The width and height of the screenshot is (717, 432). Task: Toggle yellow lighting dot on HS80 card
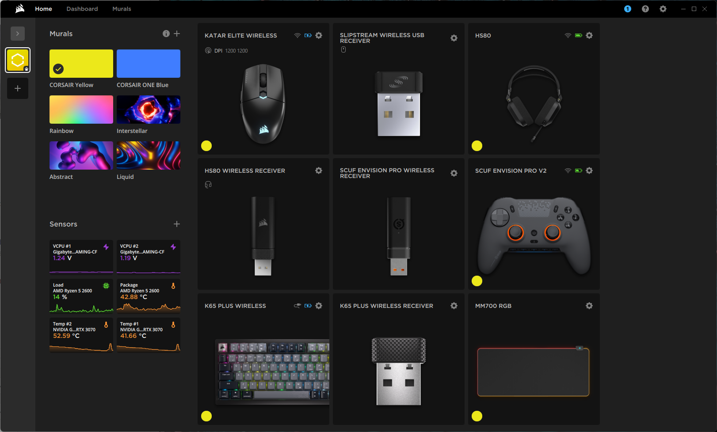coord(477,146)
